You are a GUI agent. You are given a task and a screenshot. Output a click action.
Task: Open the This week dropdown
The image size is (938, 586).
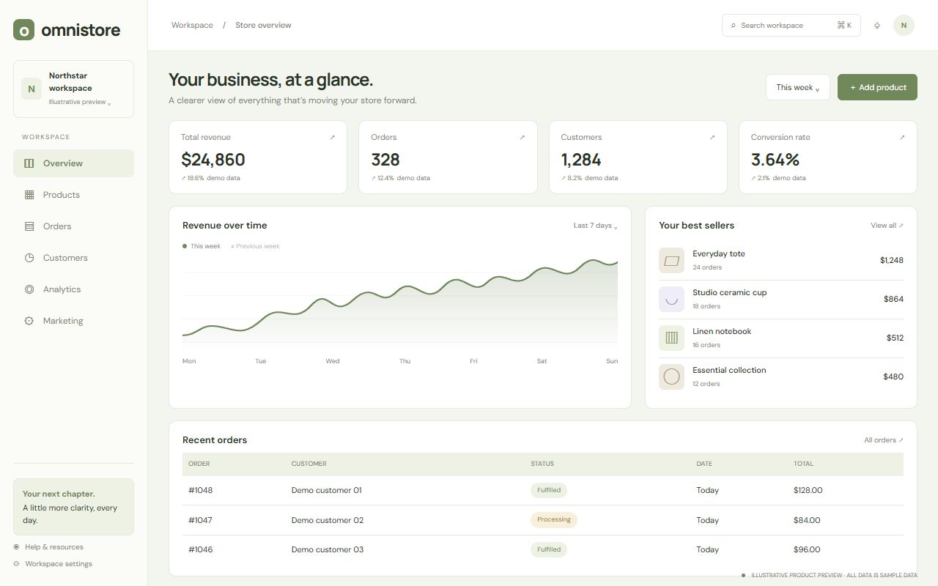[x=798, y=87]
